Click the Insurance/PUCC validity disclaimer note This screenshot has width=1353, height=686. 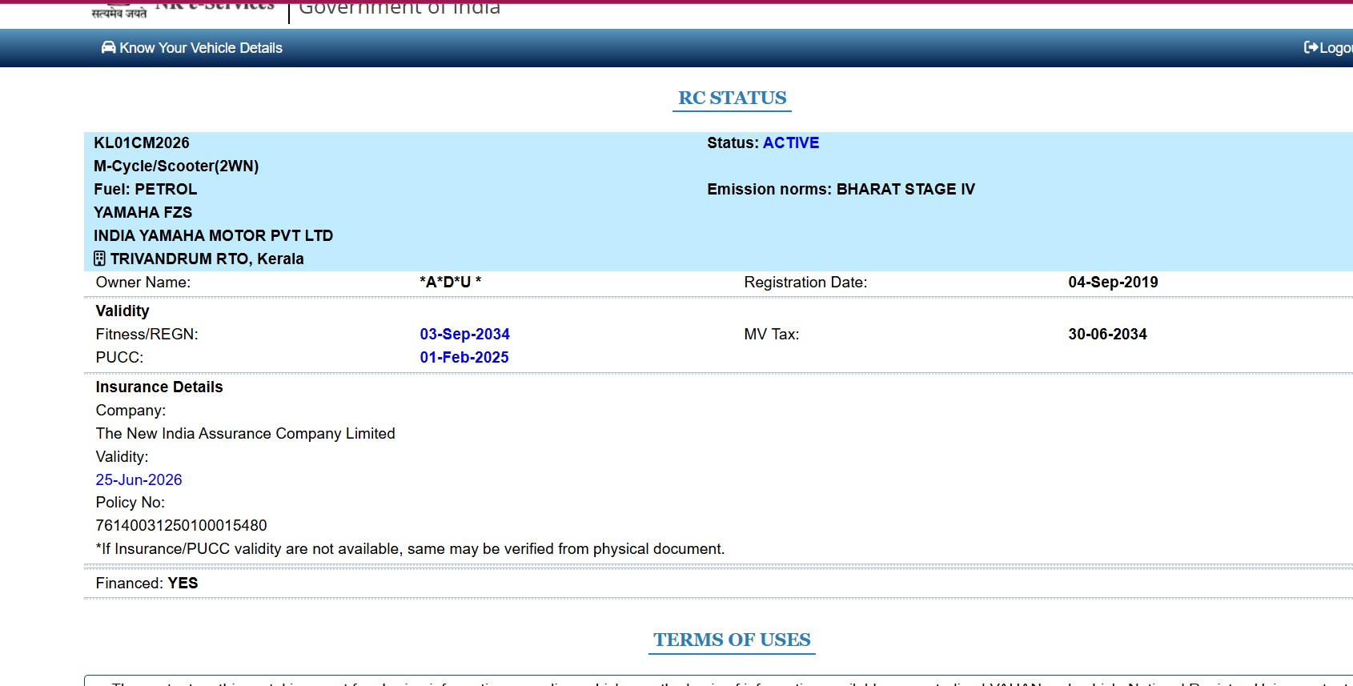410,548
